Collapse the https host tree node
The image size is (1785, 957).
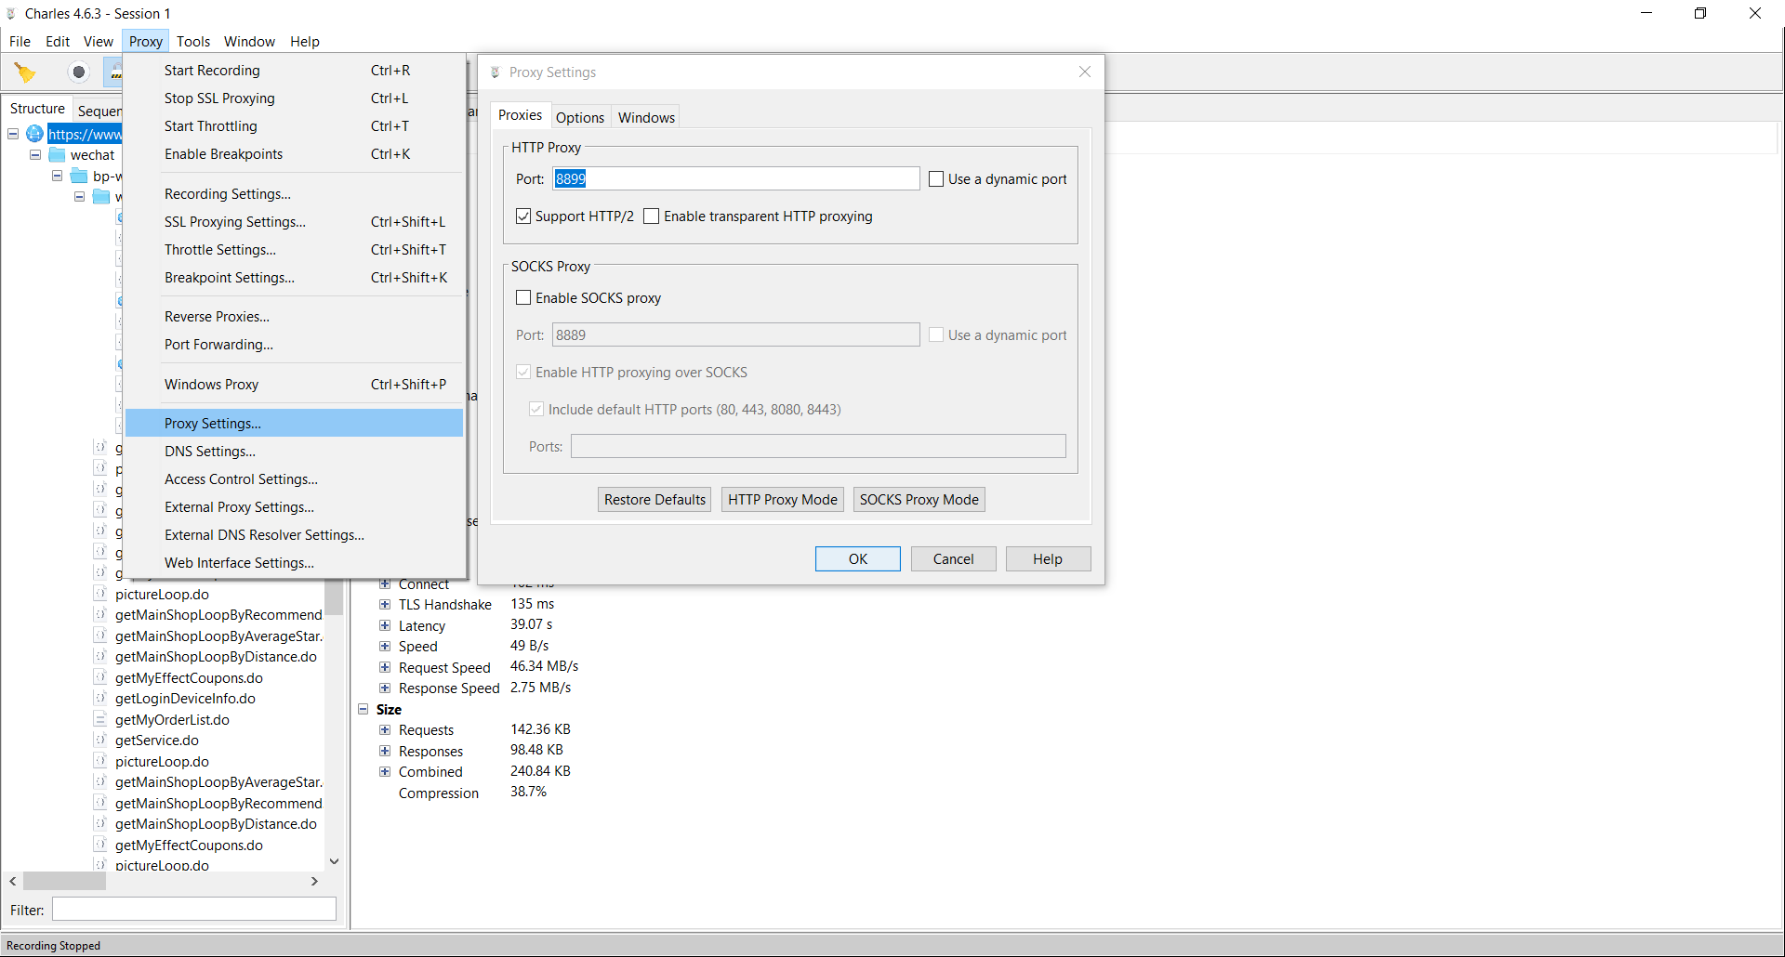(x=13, y=134)
